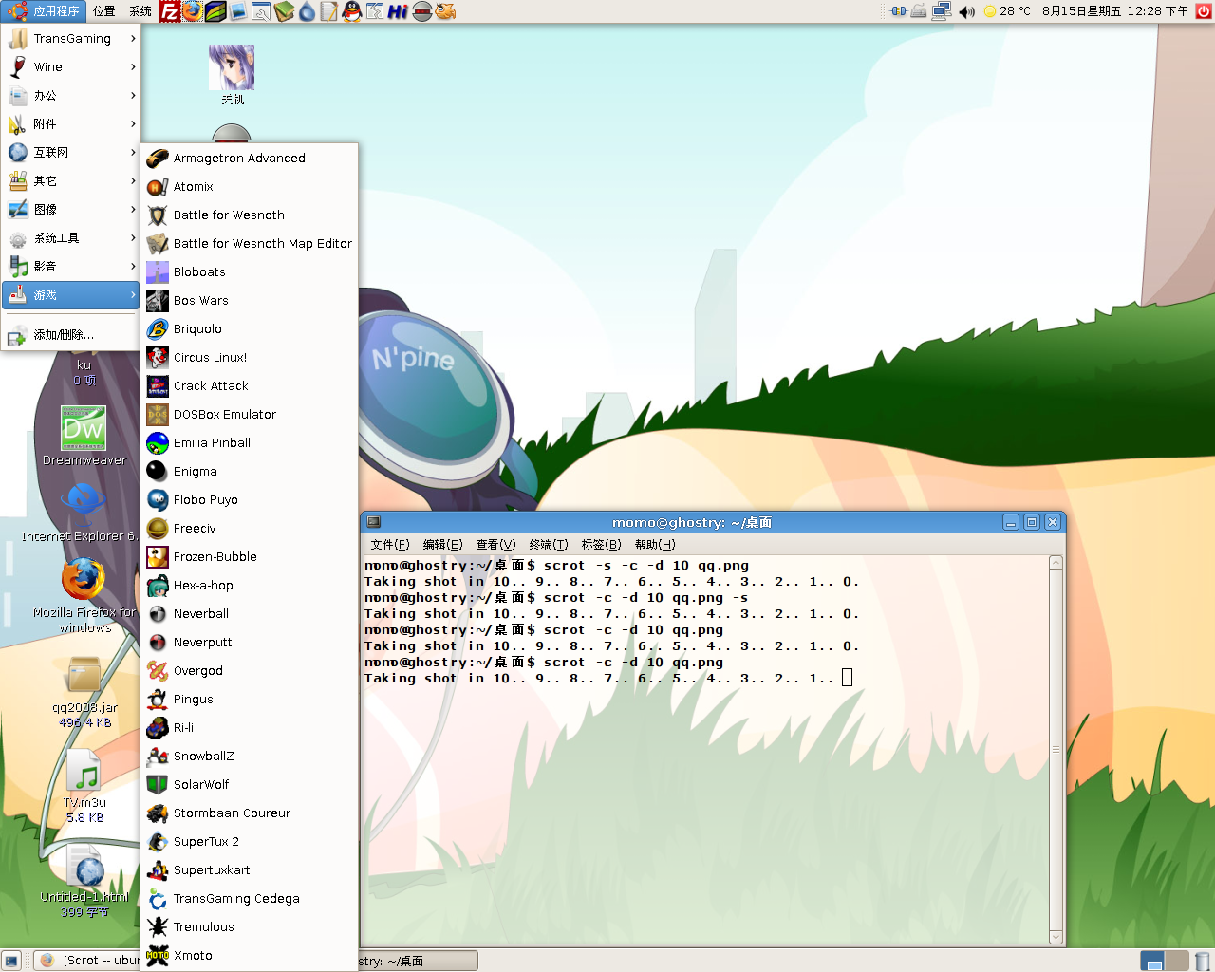Click the weather applet showing 28 °C
The width and height of the screenshot is (1215, 972).
tap(1007, 11)
